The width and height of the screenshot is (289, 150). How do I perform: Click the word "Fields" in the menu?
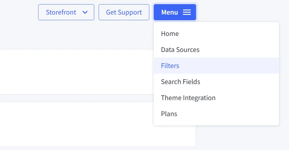click(x=191, y=82)
